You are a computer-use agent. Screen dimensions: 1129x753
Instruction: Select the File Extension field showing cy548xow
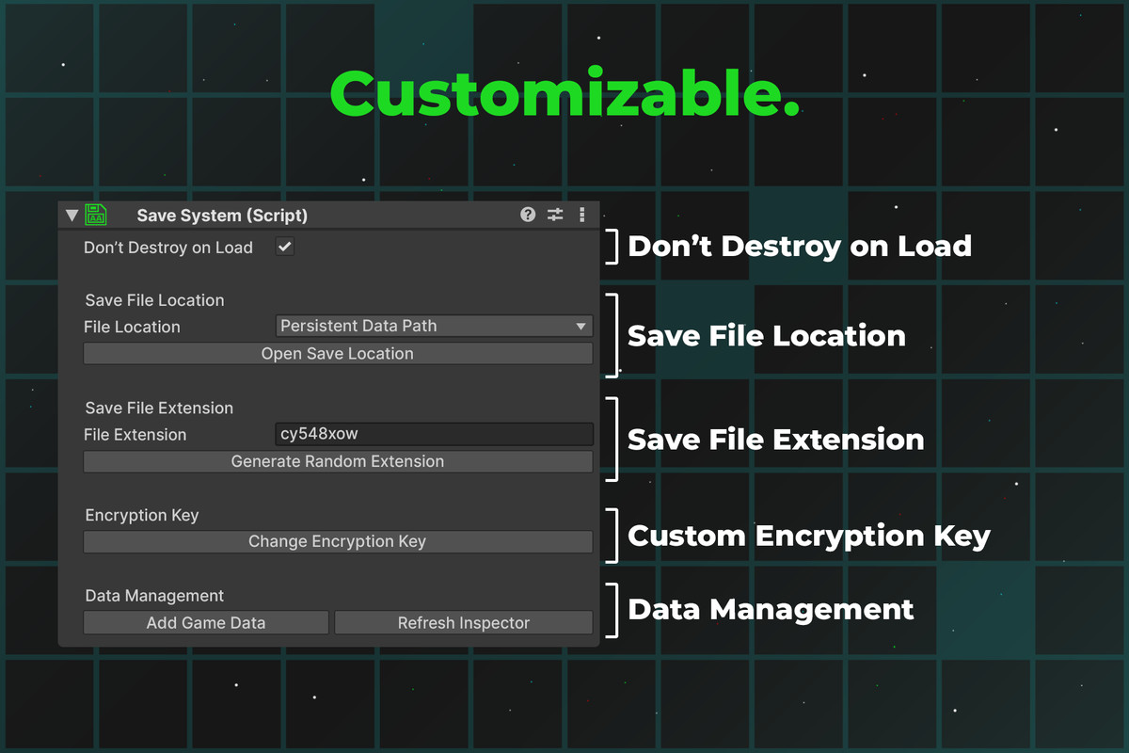(434, 434)
